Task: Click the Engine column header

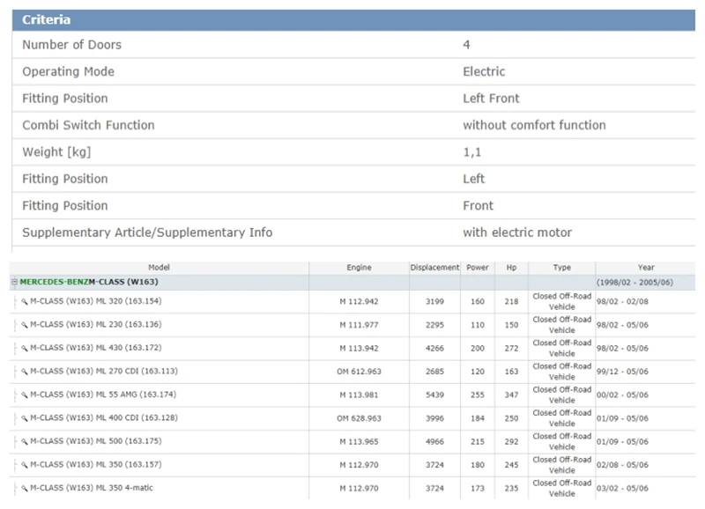Action: point(359,268)
